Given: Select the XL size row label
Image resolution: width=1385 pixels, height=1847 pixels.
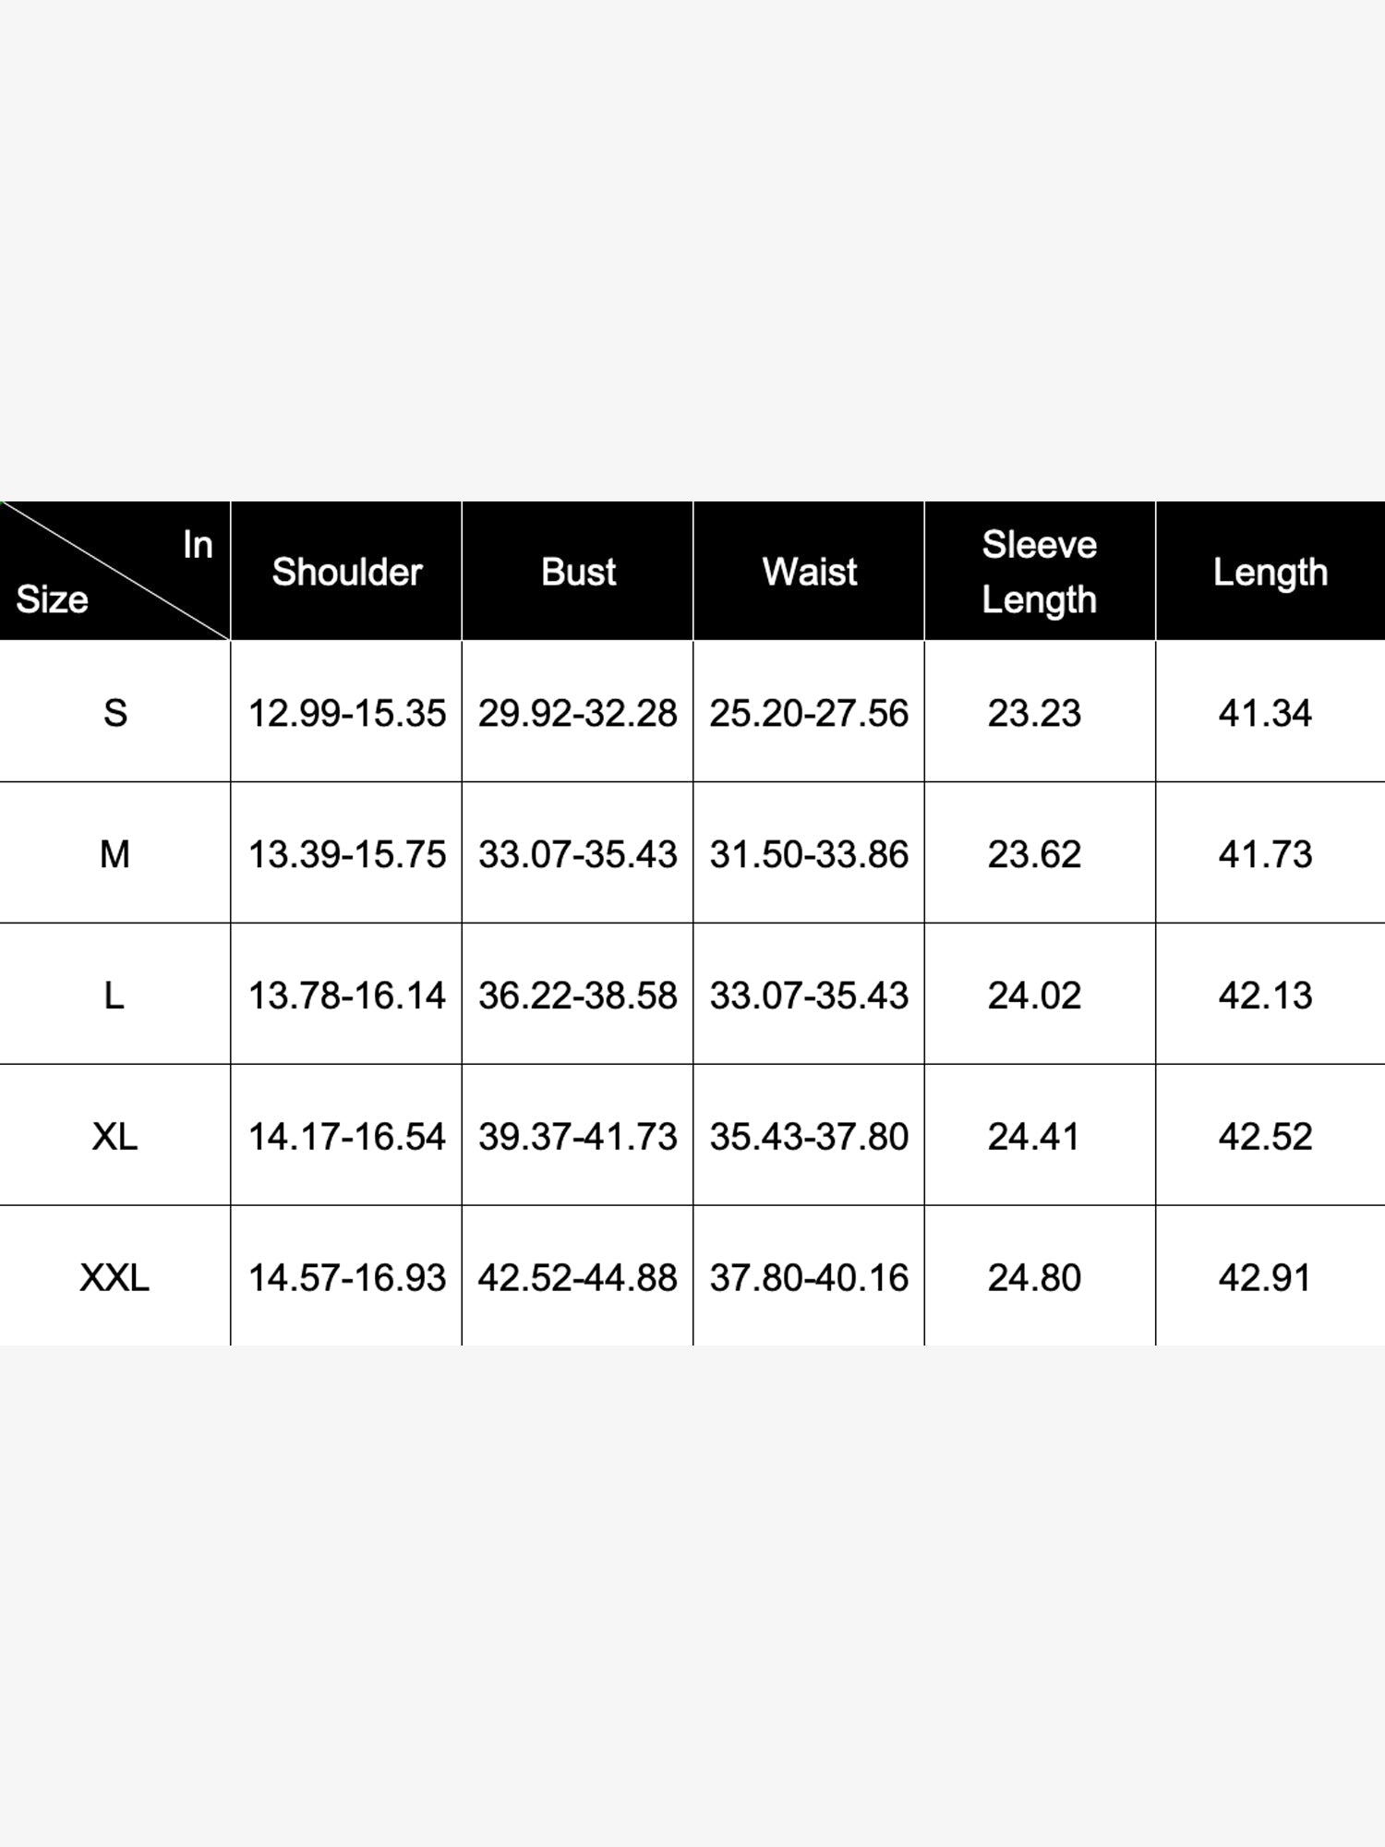Looking at the screenshot, I should 114,1137.
